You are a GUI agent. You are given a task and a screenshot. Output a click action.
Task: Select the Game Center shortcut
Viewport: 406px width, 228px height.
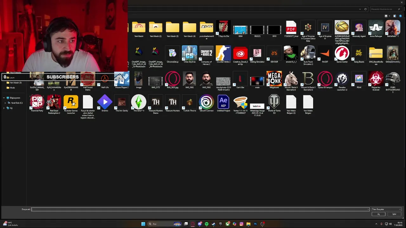(342, 54)
